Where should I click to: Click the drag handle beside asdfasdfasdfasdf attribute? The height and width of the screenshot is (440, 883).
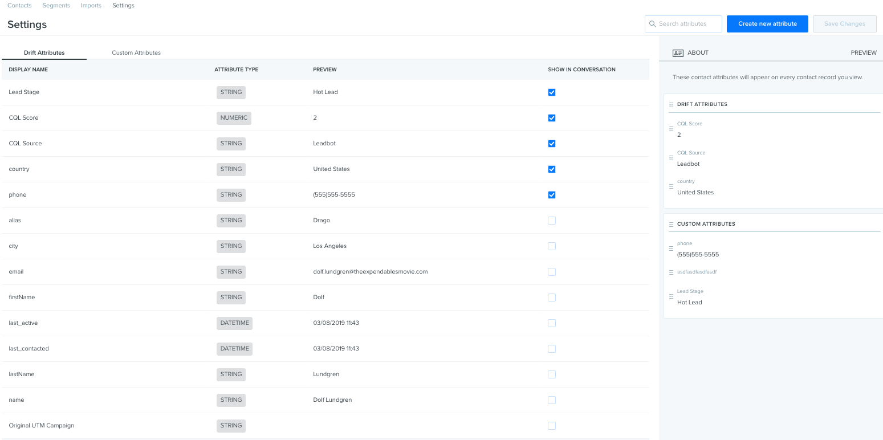coord(671,272)
